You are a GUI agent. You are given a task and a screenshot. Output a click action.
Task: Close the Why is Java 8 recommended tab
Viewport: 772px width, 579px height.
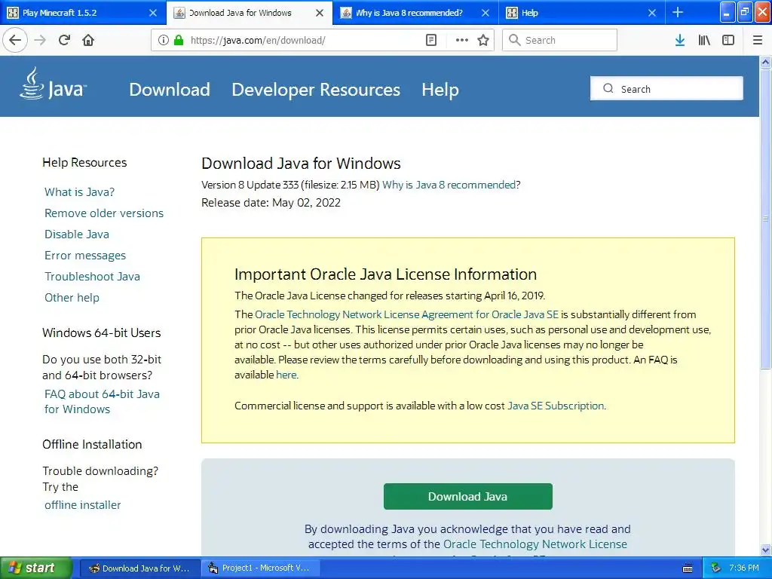coord(486,13)
